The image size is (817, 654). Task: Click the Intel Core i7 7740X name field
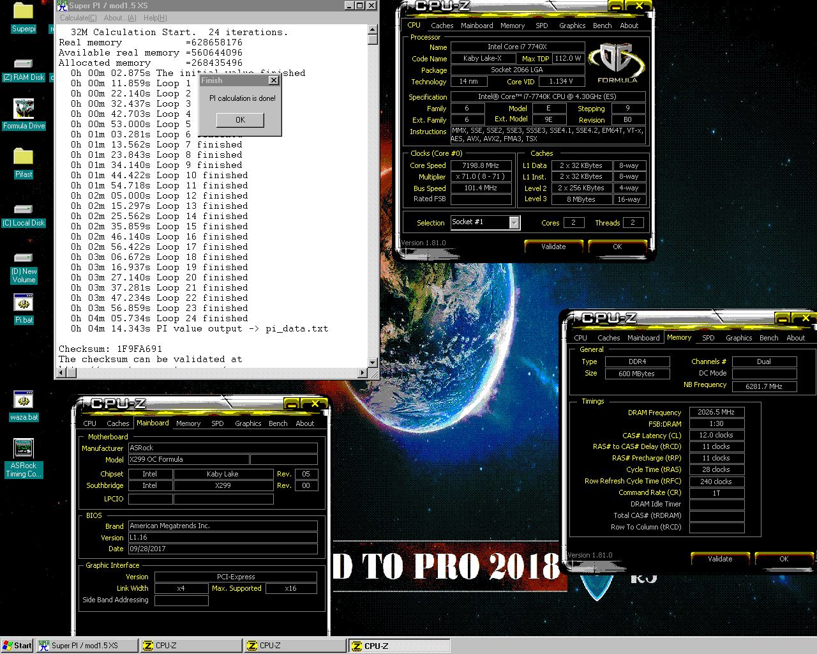[518, 47]
